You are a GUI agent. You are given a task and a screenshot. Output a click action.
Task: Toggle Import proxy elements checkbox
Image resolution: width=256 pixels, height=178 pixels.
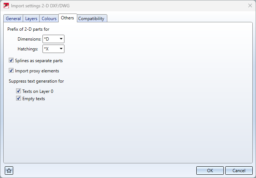pos(11,71)
